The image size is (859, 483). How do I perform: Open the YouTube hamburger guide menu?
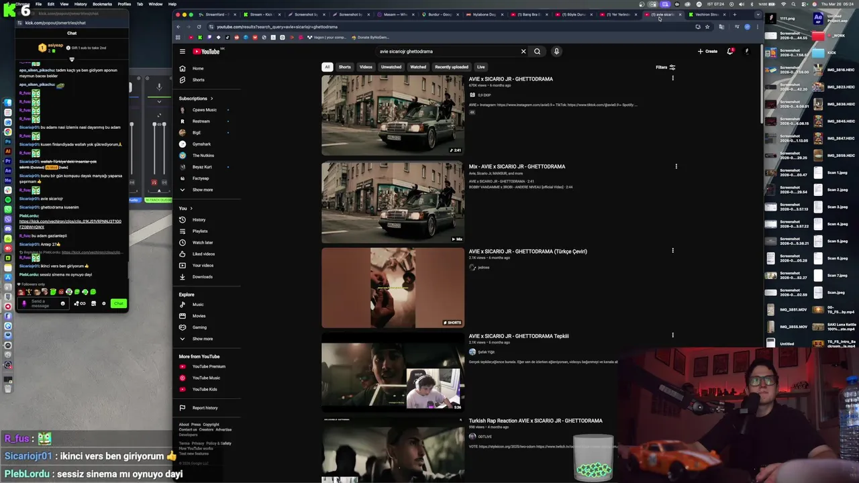[182, 51]
